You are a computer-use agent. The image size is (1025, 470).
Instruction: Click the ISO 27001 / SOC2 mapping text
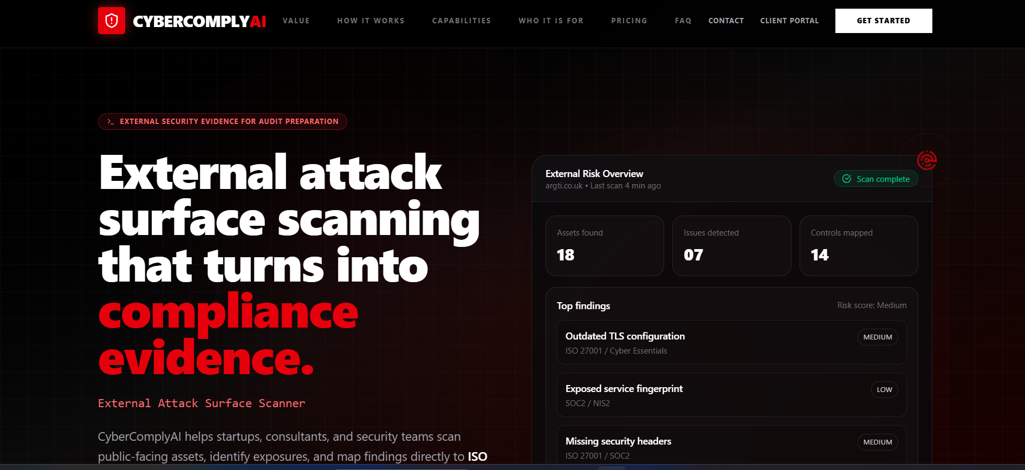click(598, 456)
